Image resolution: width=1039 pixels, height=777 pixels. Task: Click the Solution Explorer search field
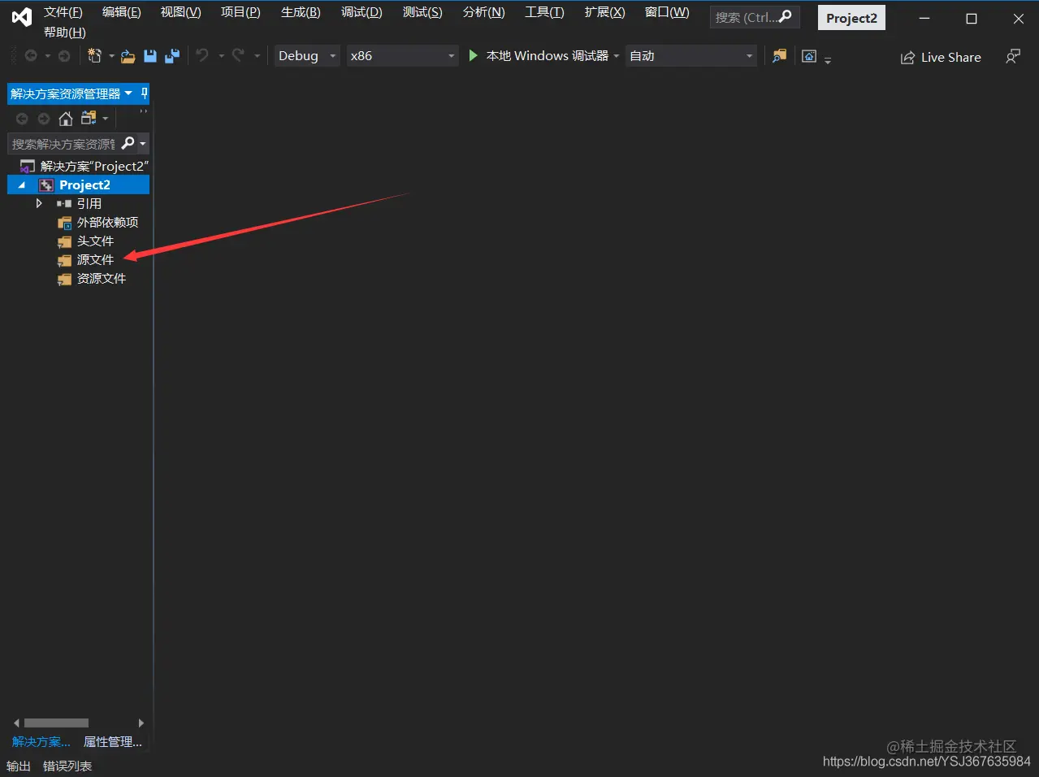pos(63,144)
